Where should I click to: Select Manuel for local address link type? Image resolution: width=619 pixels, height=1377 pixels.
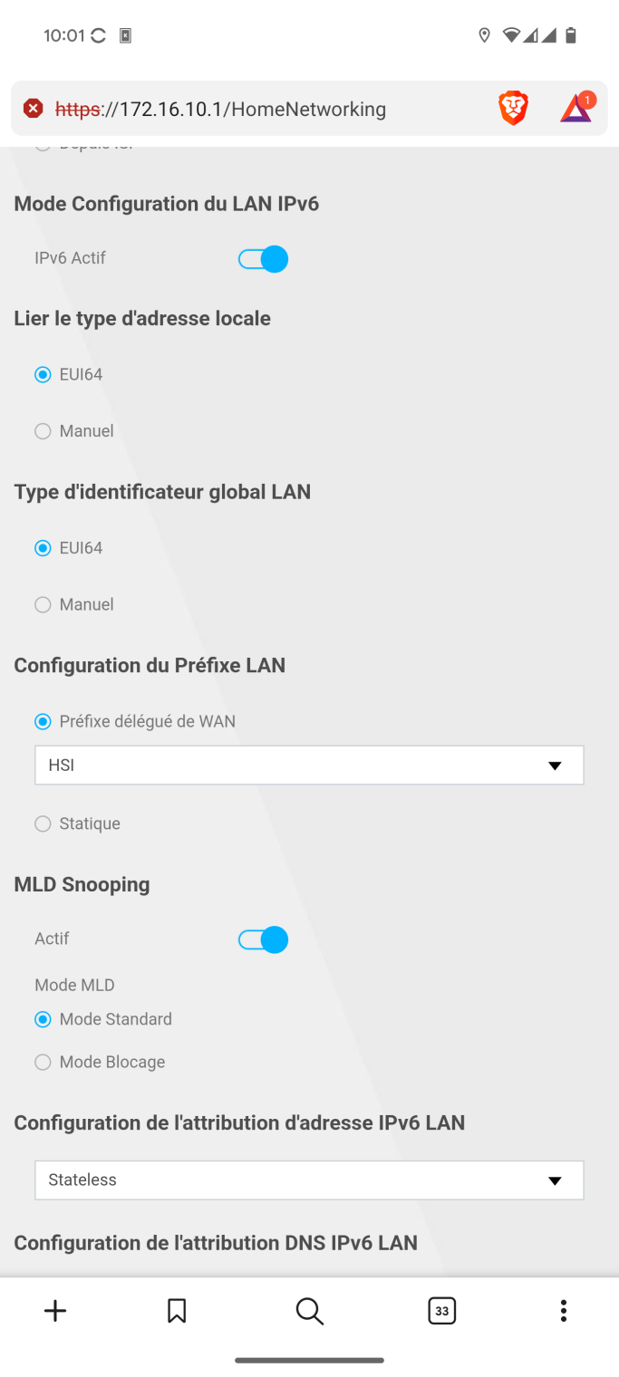43,431
